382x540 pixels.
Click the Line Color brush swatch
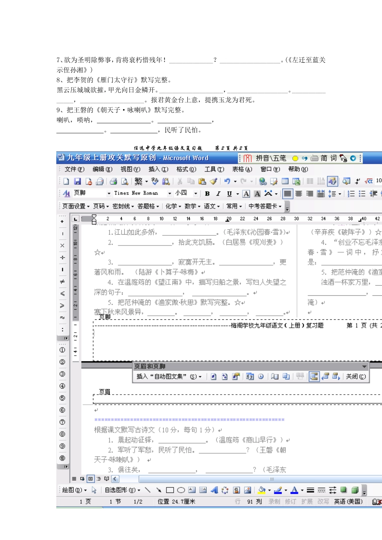pos(278,490)
